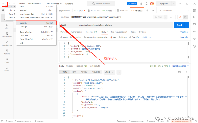Choose Settings from the File menu

(36, 27)
